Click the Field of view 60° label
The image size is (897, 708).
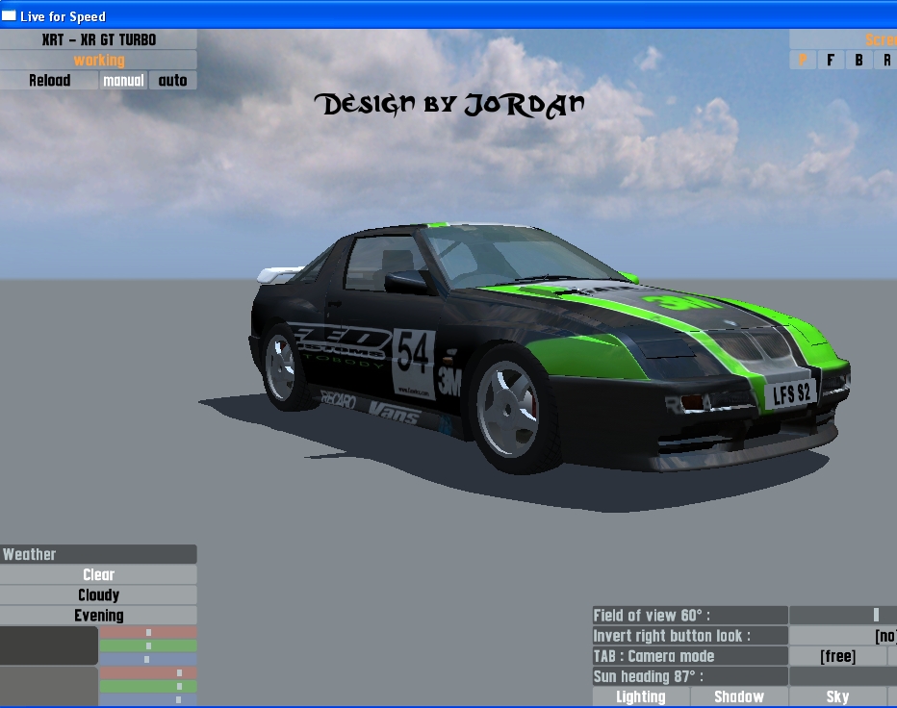pyautogui.click(x=690, y=616)
